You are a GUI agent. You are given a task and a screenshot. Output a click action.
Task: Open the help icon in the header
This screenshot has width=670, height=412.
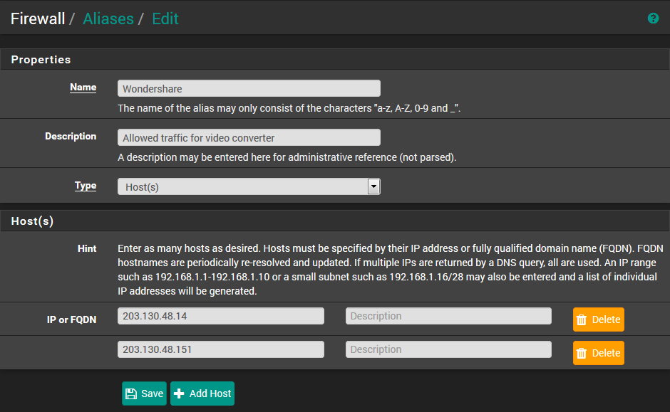653,19
